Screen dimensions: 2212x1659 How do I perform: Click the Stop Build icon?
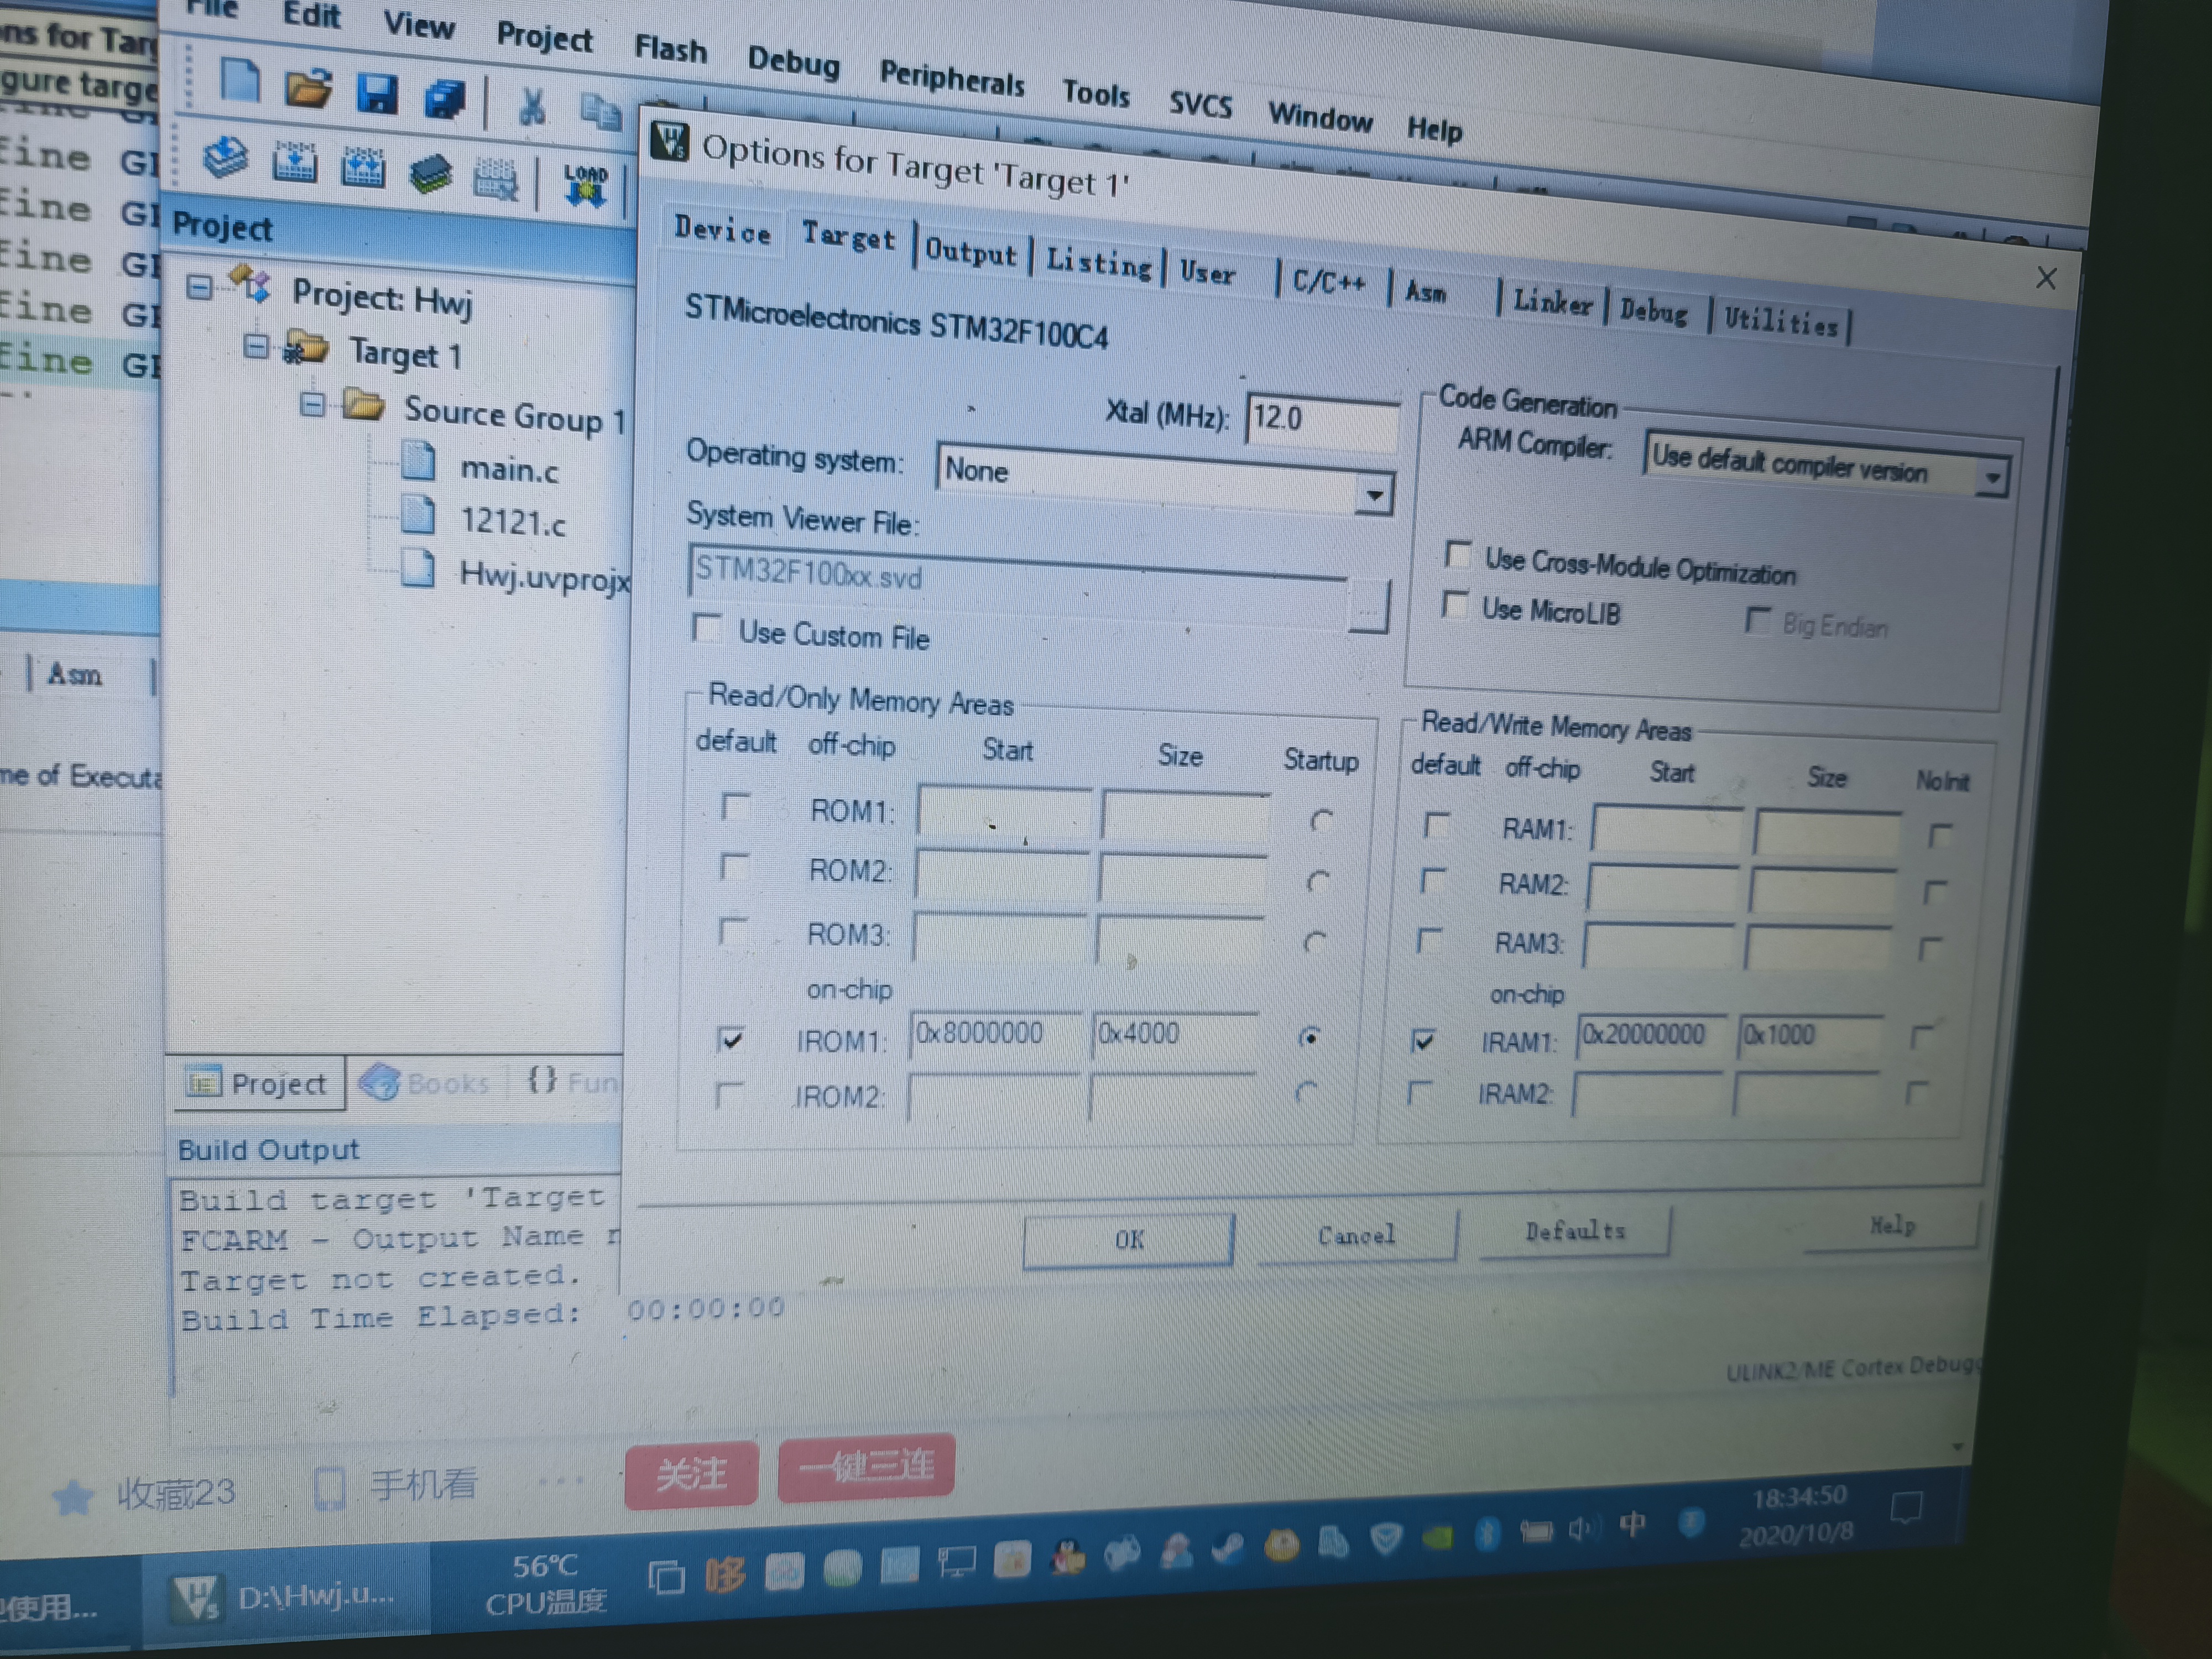pyautogui.click(x=496, y=180)
